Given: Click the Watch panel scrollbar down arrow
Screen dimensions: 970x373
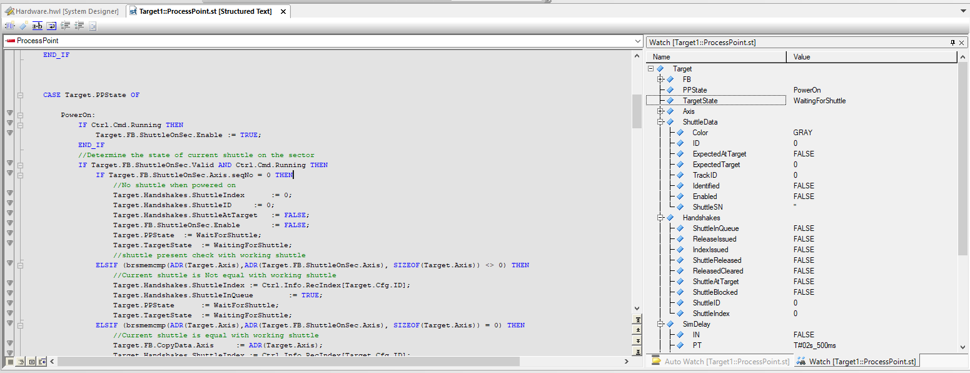Looking at the screenshot, I should coord(962,347).
